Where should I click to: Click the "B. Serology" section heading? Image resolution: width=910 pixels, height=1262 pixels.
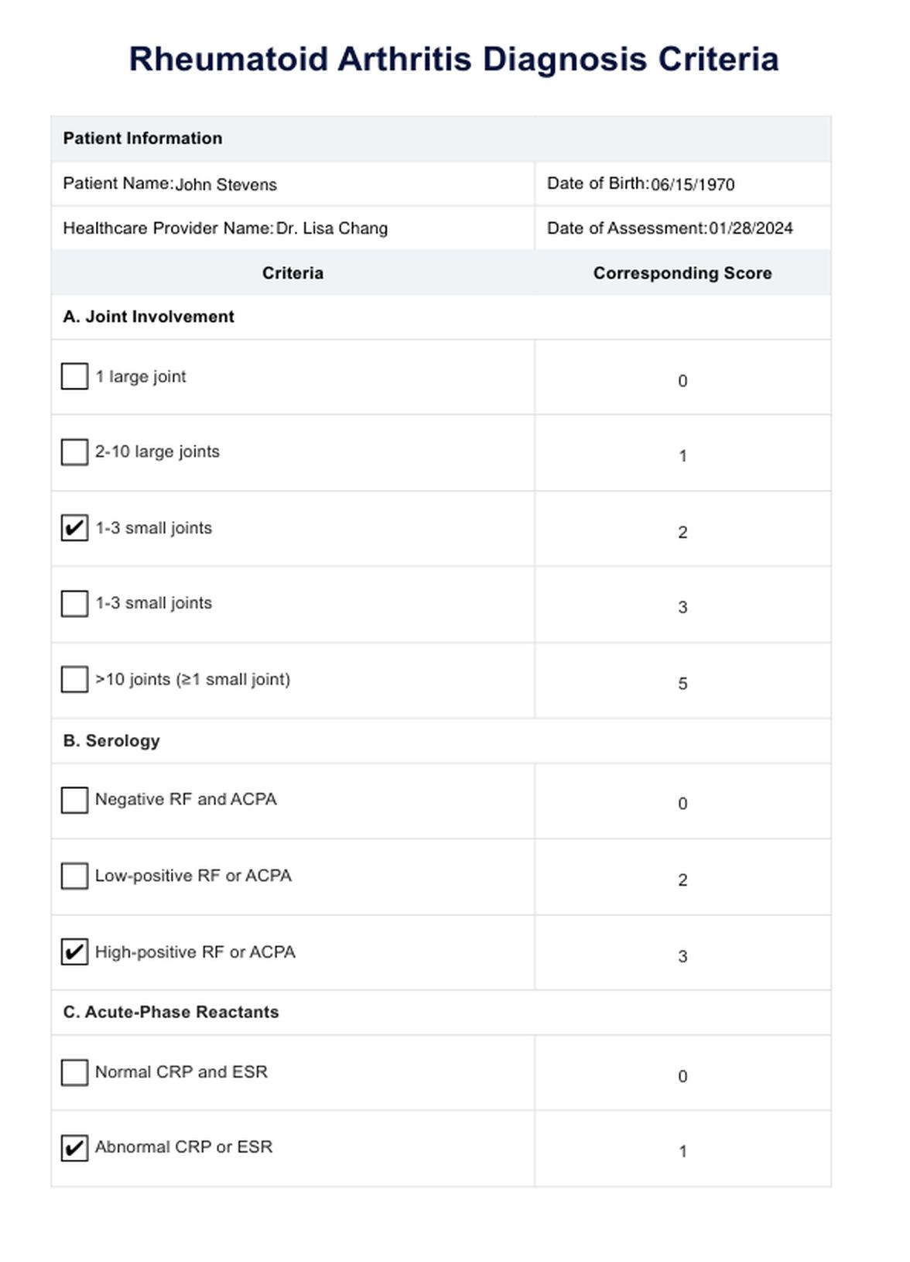[x=111, y=741]
